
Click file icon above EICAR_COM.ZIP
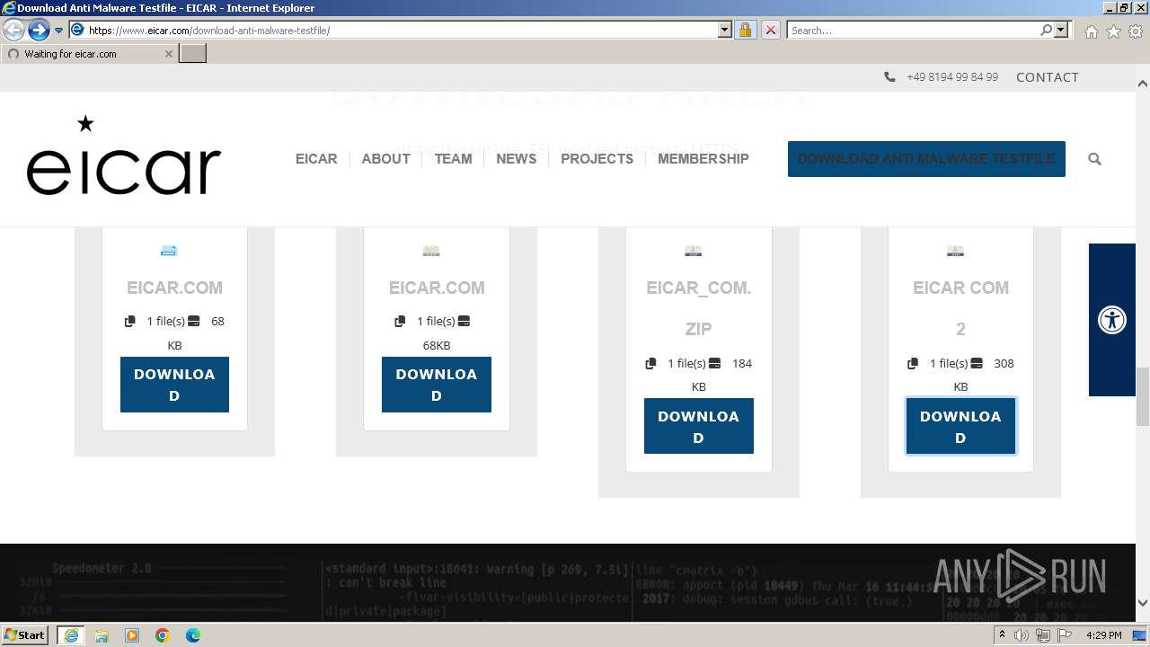[x=693, y=251]
